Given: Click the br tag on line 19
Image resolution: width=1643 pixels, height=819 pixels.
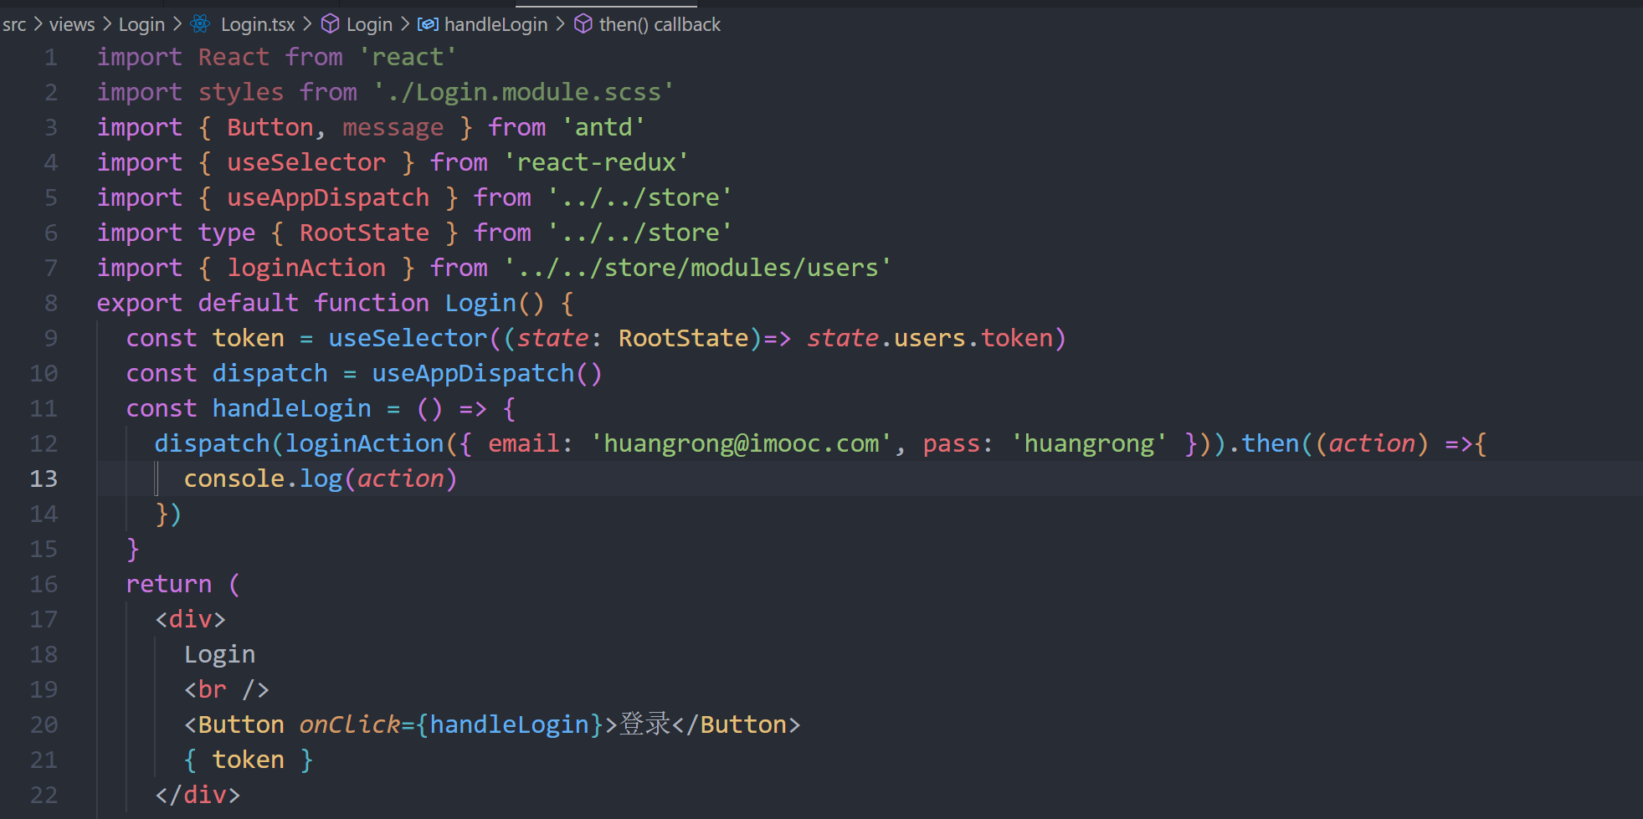Looking at the screenshot, I should [x=226, y=689].
